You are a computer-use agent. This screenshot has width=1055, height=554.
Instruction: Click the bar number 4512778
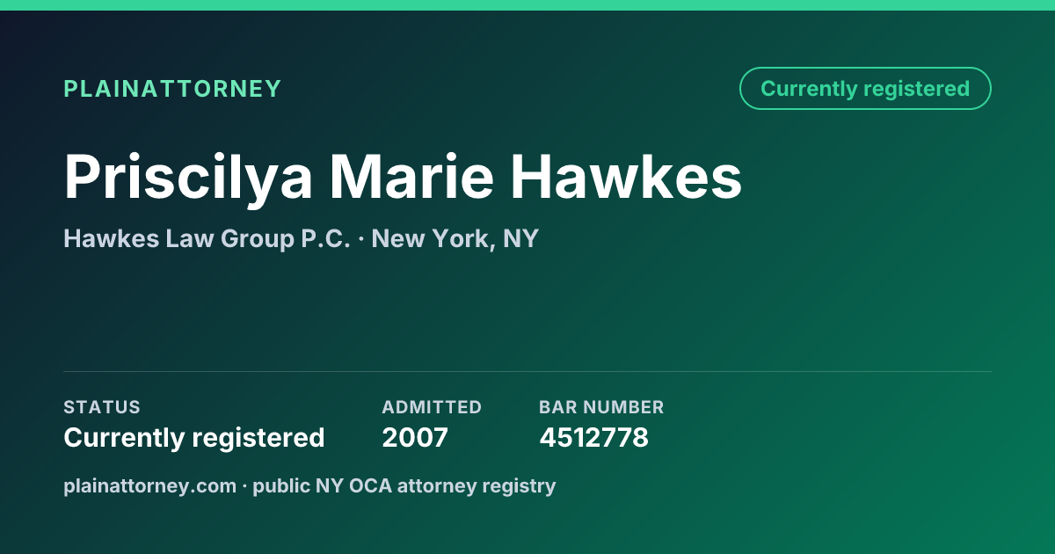tap(593, 437)
